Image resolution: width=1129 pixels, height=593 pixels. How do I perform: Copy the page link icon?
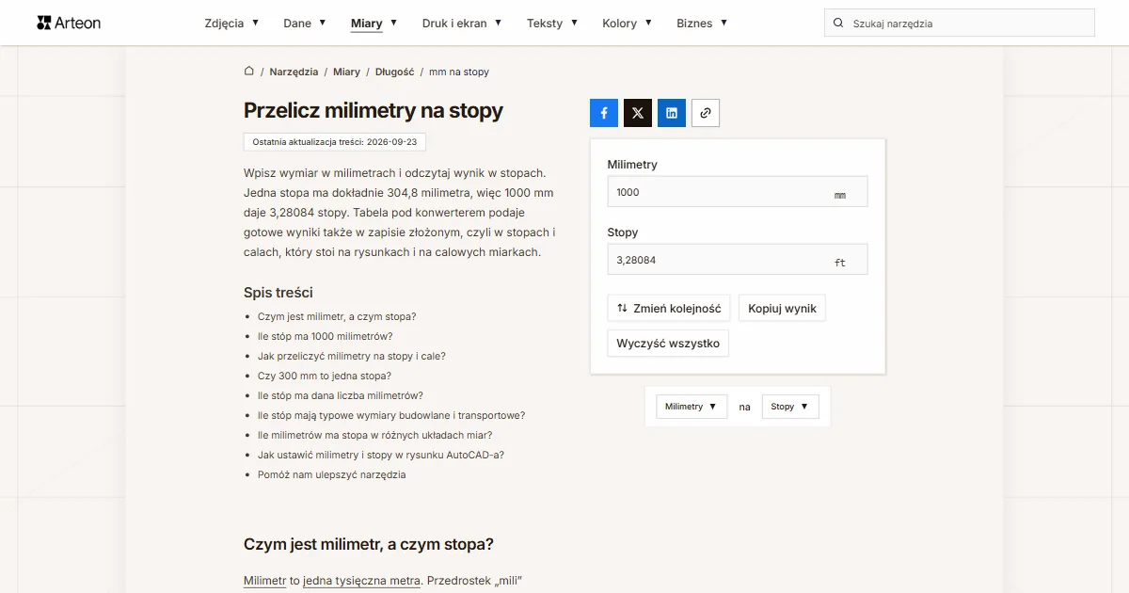tap(706, 113)
